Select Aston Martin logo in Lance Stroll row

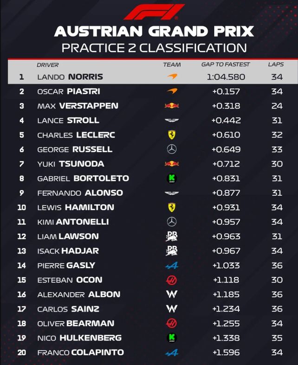click(x=172, y=121)
